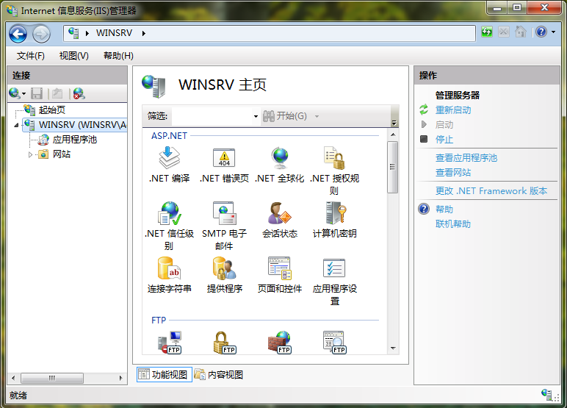Expand the 网站 tree node

[x=30, y=154]
